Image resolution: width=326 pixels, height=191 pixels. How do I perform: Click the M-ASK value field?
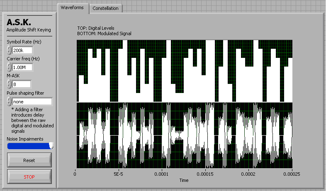coord(21,84)
